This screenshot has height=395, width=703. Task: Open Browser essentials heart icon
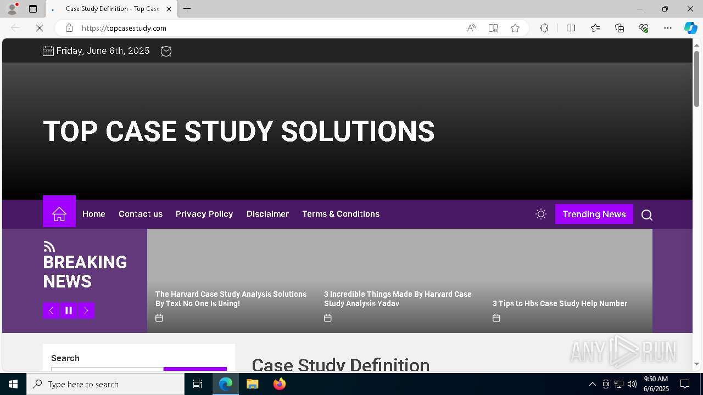tap(644, 28)
